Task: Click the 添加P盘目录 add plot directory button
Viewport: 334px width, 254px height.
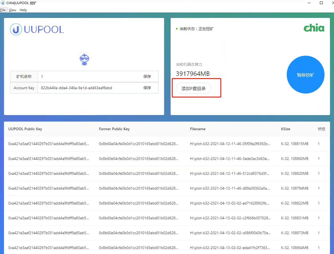Action: [x=193, y=89]
